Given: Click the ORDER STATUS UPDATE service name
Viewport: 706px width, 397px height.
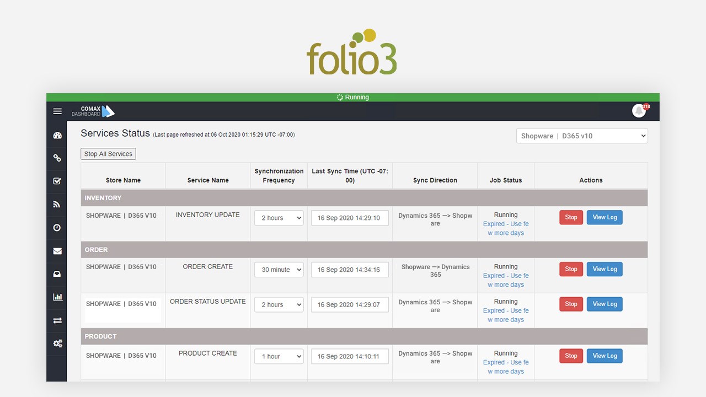Looking at the screenshot, I should pyautogui.click(x=208, y=302).
